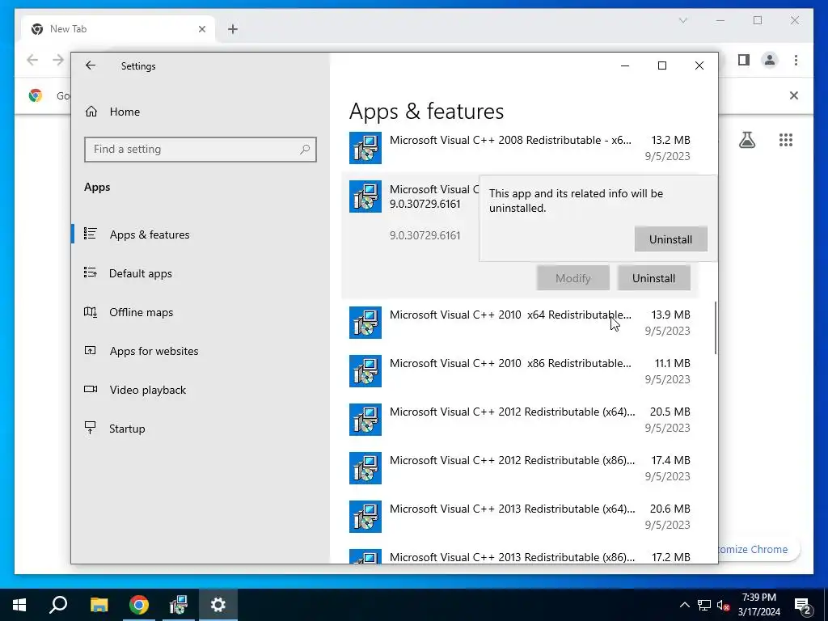Screen dimensions: 828x621
Task: Click the Offline maps map icon
Action: pos(91,311)
